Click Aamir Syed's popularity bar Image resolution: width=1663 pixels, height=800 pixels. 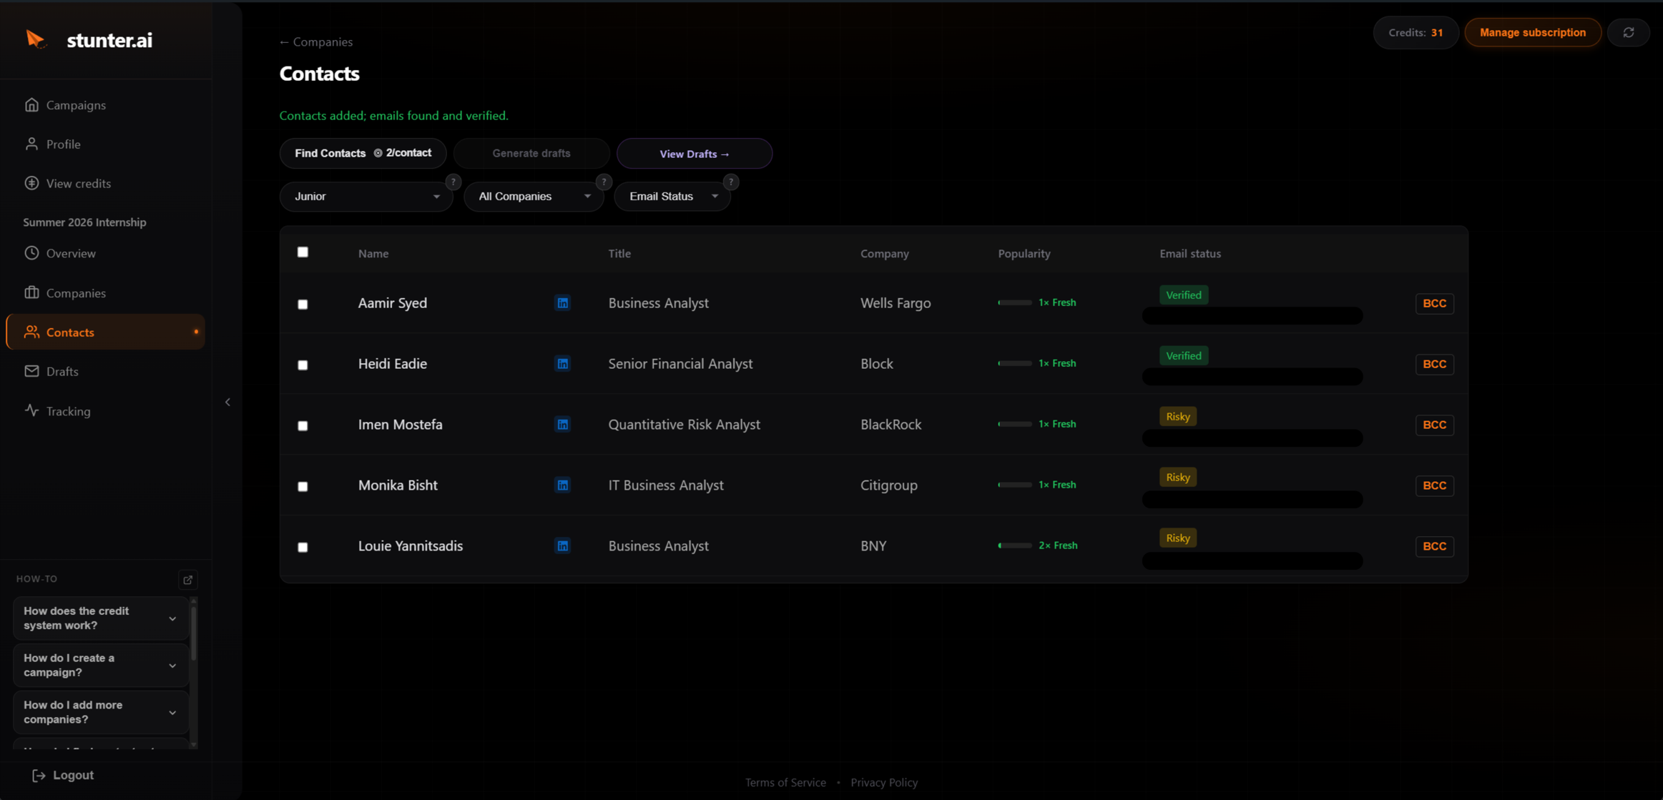(x=1015, y=303)
